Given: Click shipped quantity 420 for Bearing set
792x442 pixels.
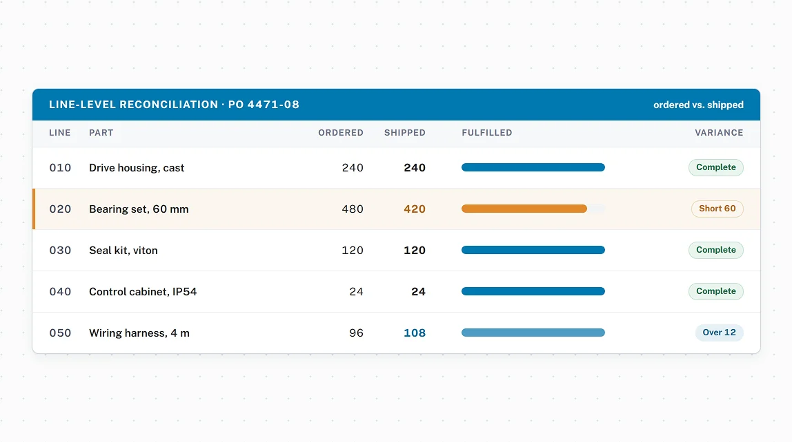Looking at the screenshot, I should (414, 209).
